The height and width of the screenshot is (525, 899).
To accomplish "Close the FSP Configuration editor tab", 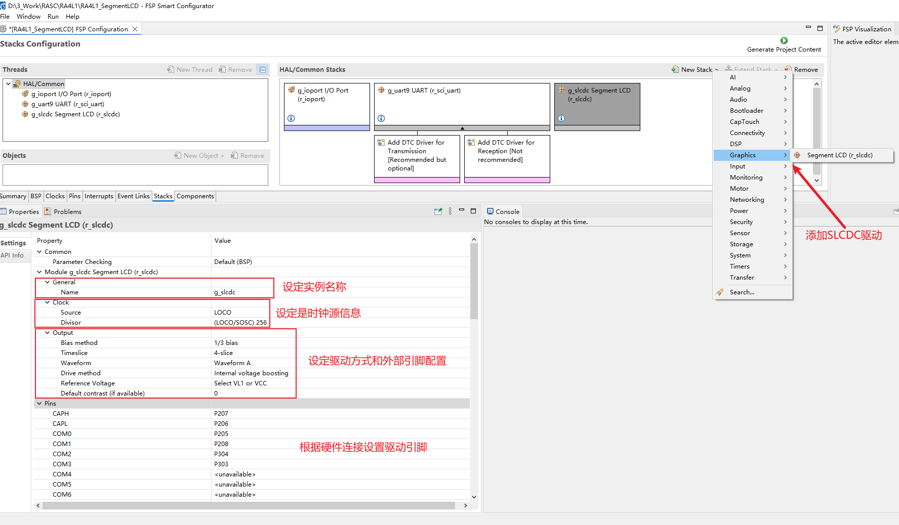I will click(x=135, y=29).
